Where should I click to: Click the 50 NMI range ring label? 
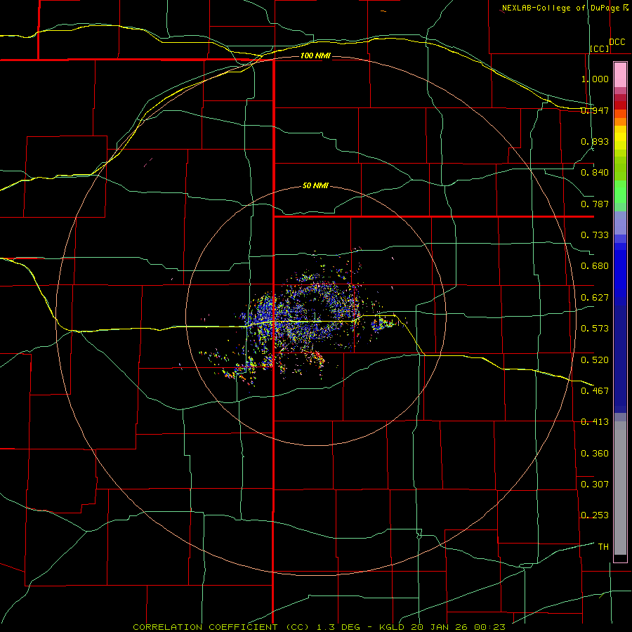315,185
